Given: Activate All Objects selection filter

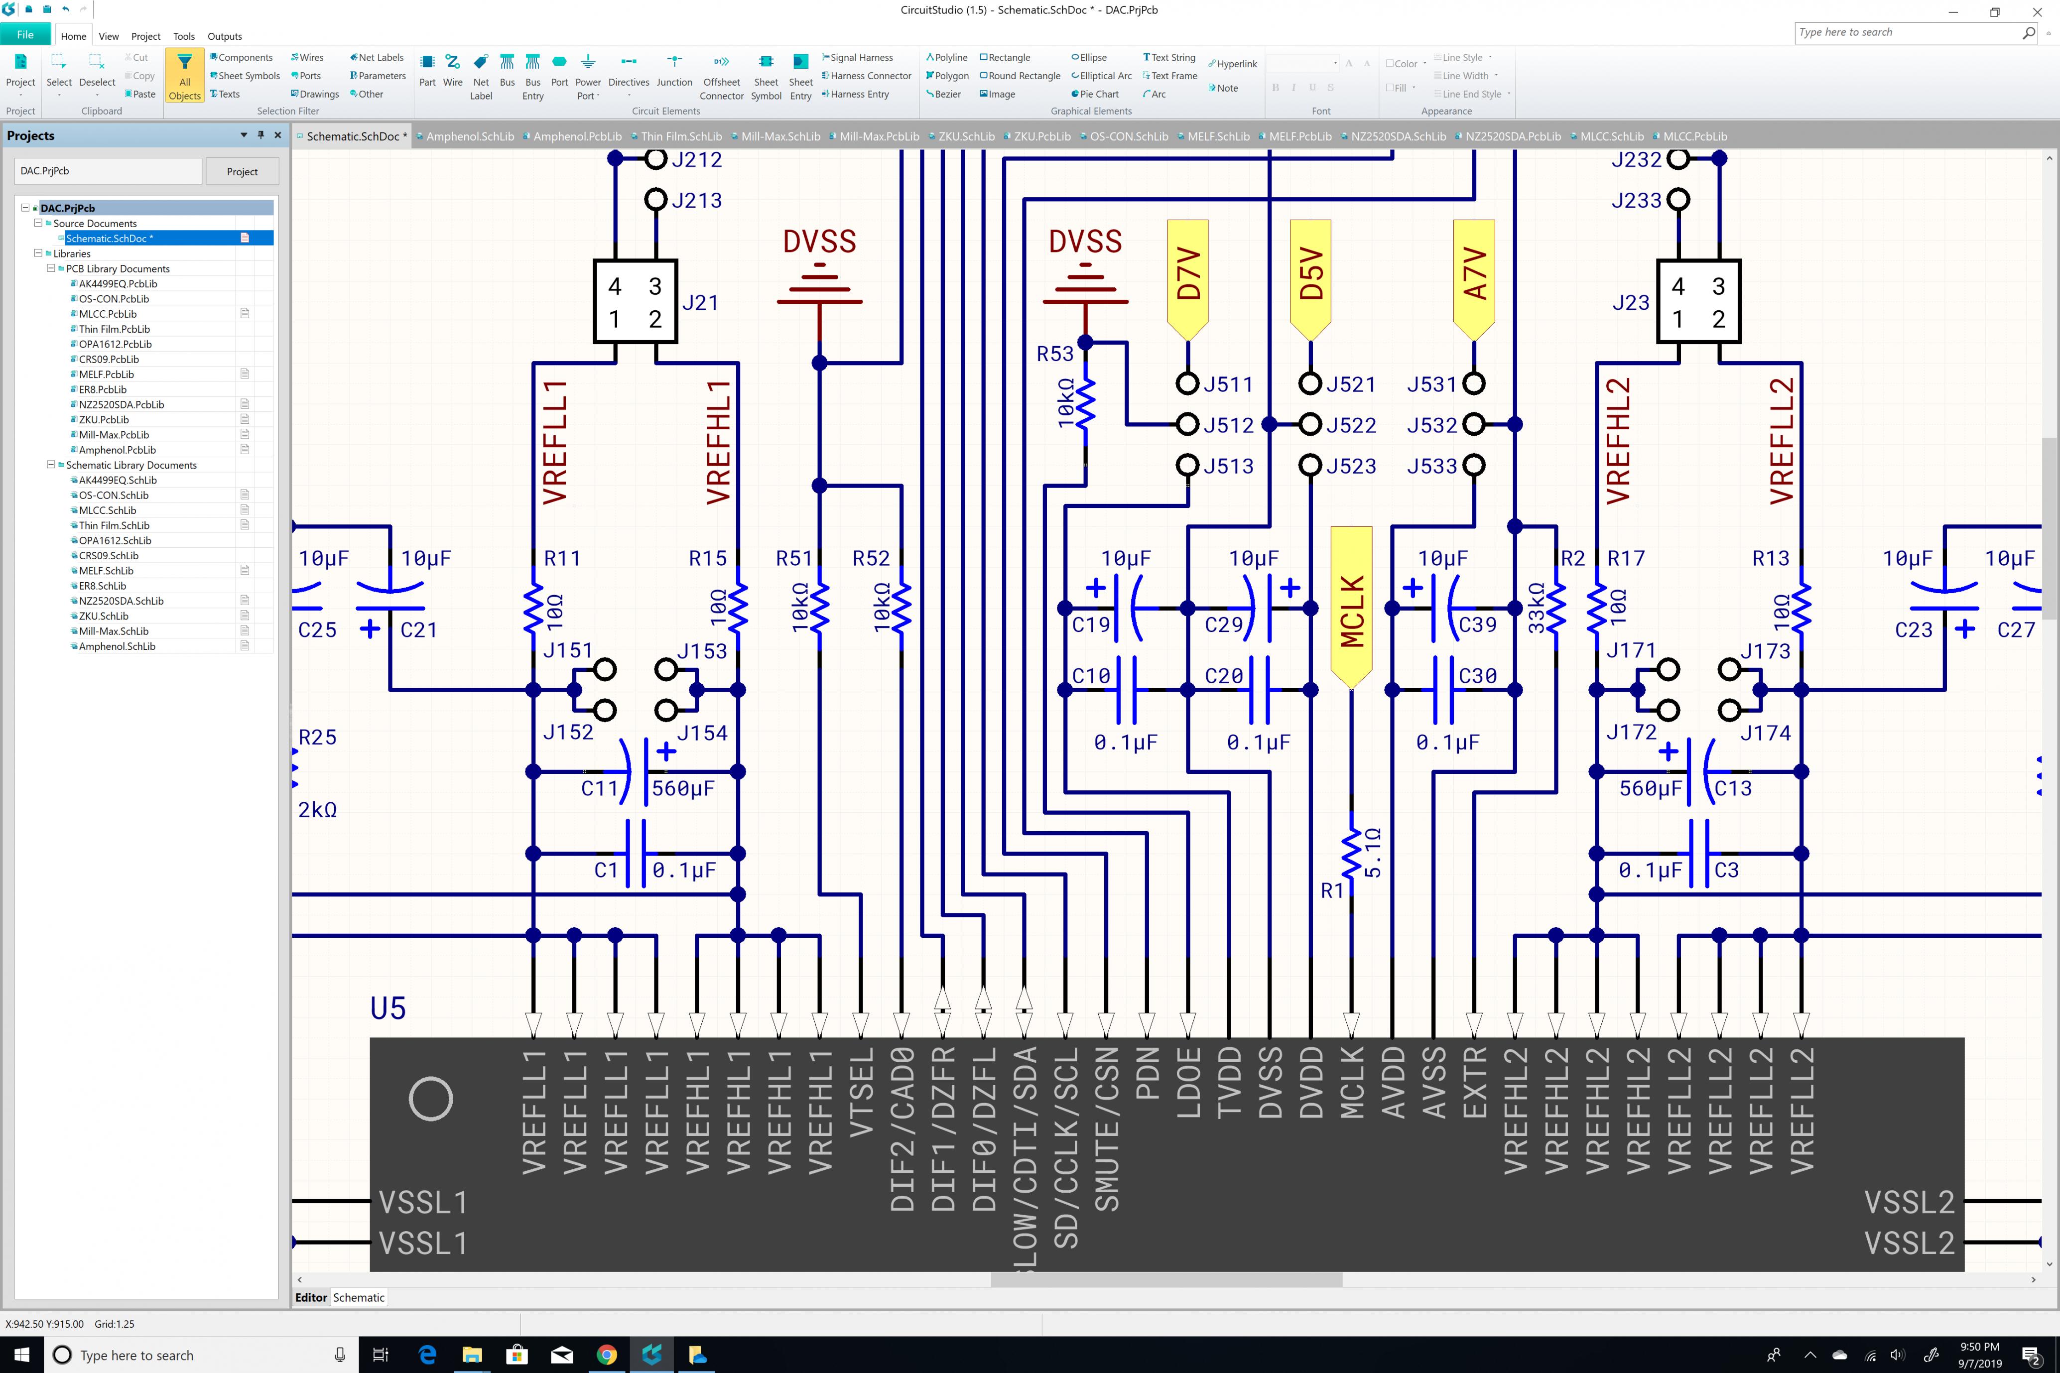Looking at the screenshot, I should [x=185, y=76].
